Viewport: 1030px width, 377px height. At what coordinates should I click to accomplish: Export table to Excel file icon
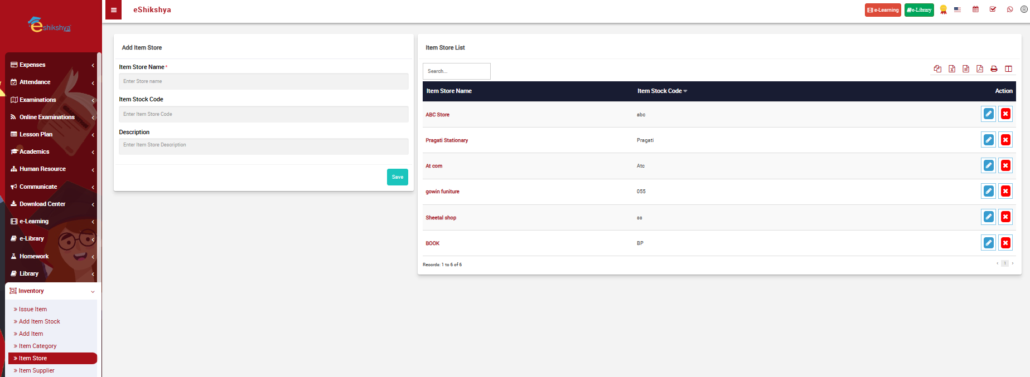(951, 69)
